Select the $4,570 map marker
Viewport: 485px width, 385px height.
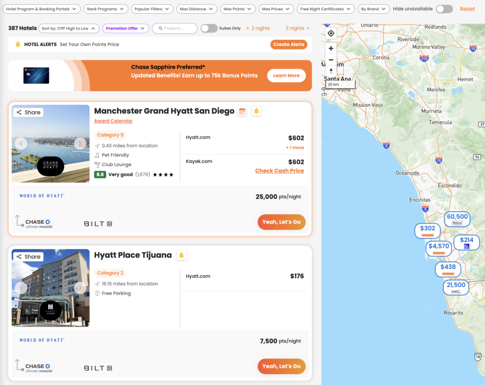pos(439,248)
